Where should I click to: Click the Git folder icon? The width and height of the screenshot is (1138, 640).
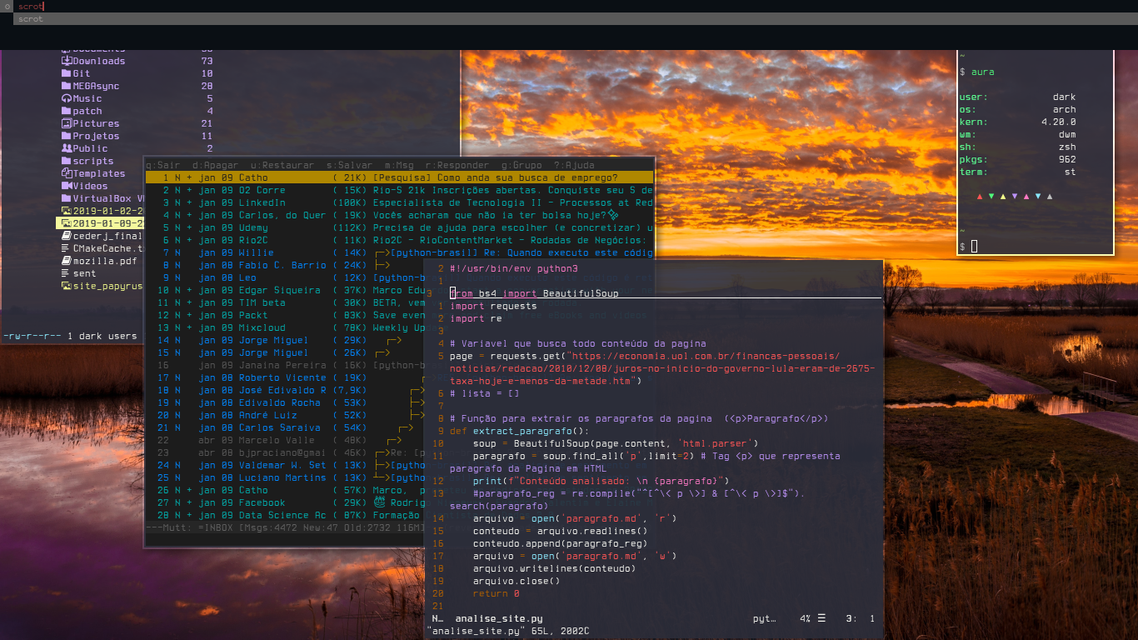[x=67, y=73]
